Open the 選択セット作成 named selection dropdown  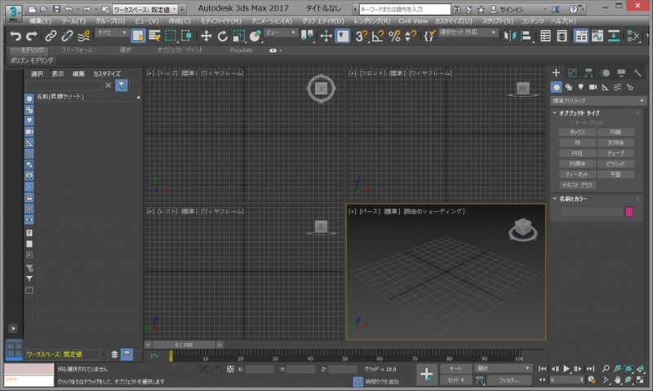click(x=468, y=32)
